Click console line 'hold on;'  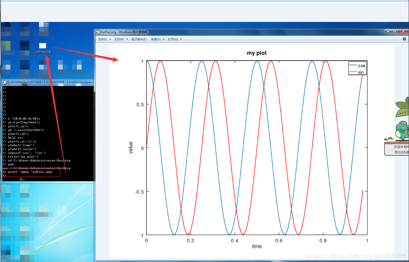tap(15, 138)
